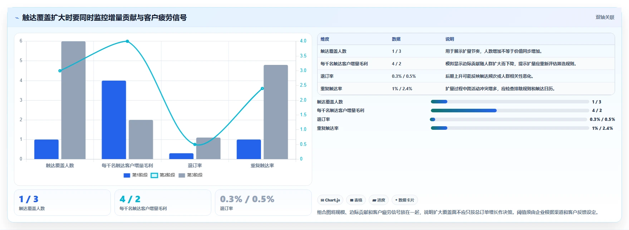
Task: Click the table cell 每千名触达客户增量毛利
Action: [344, 64]
